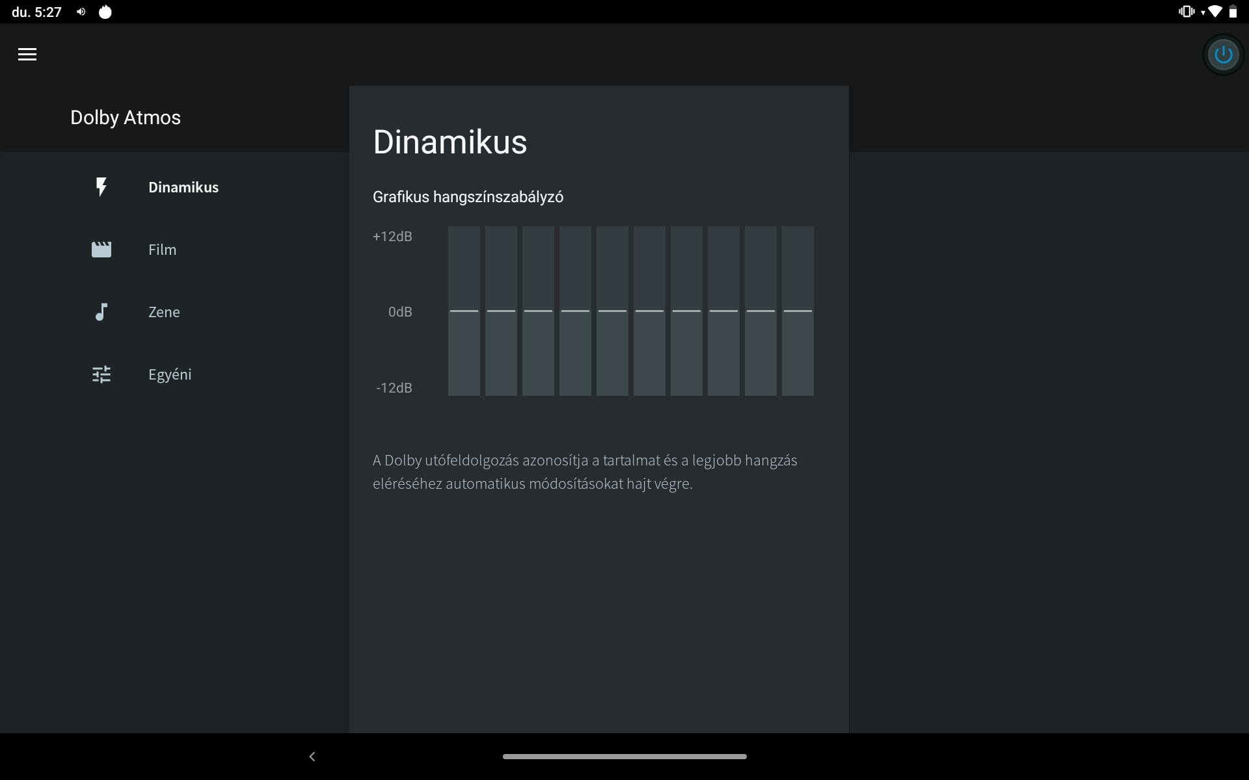This screenshot has height=780, width=1249.
Task: Switch to the Film profile
Action: click(162, 250)
